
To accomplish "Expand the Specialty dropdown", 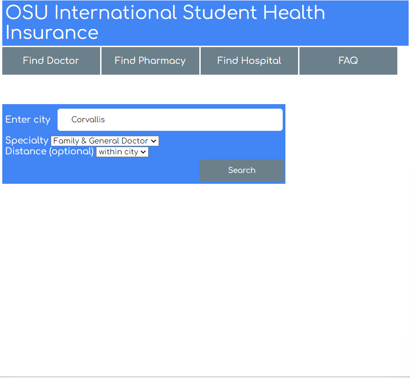I will [105, 141].
